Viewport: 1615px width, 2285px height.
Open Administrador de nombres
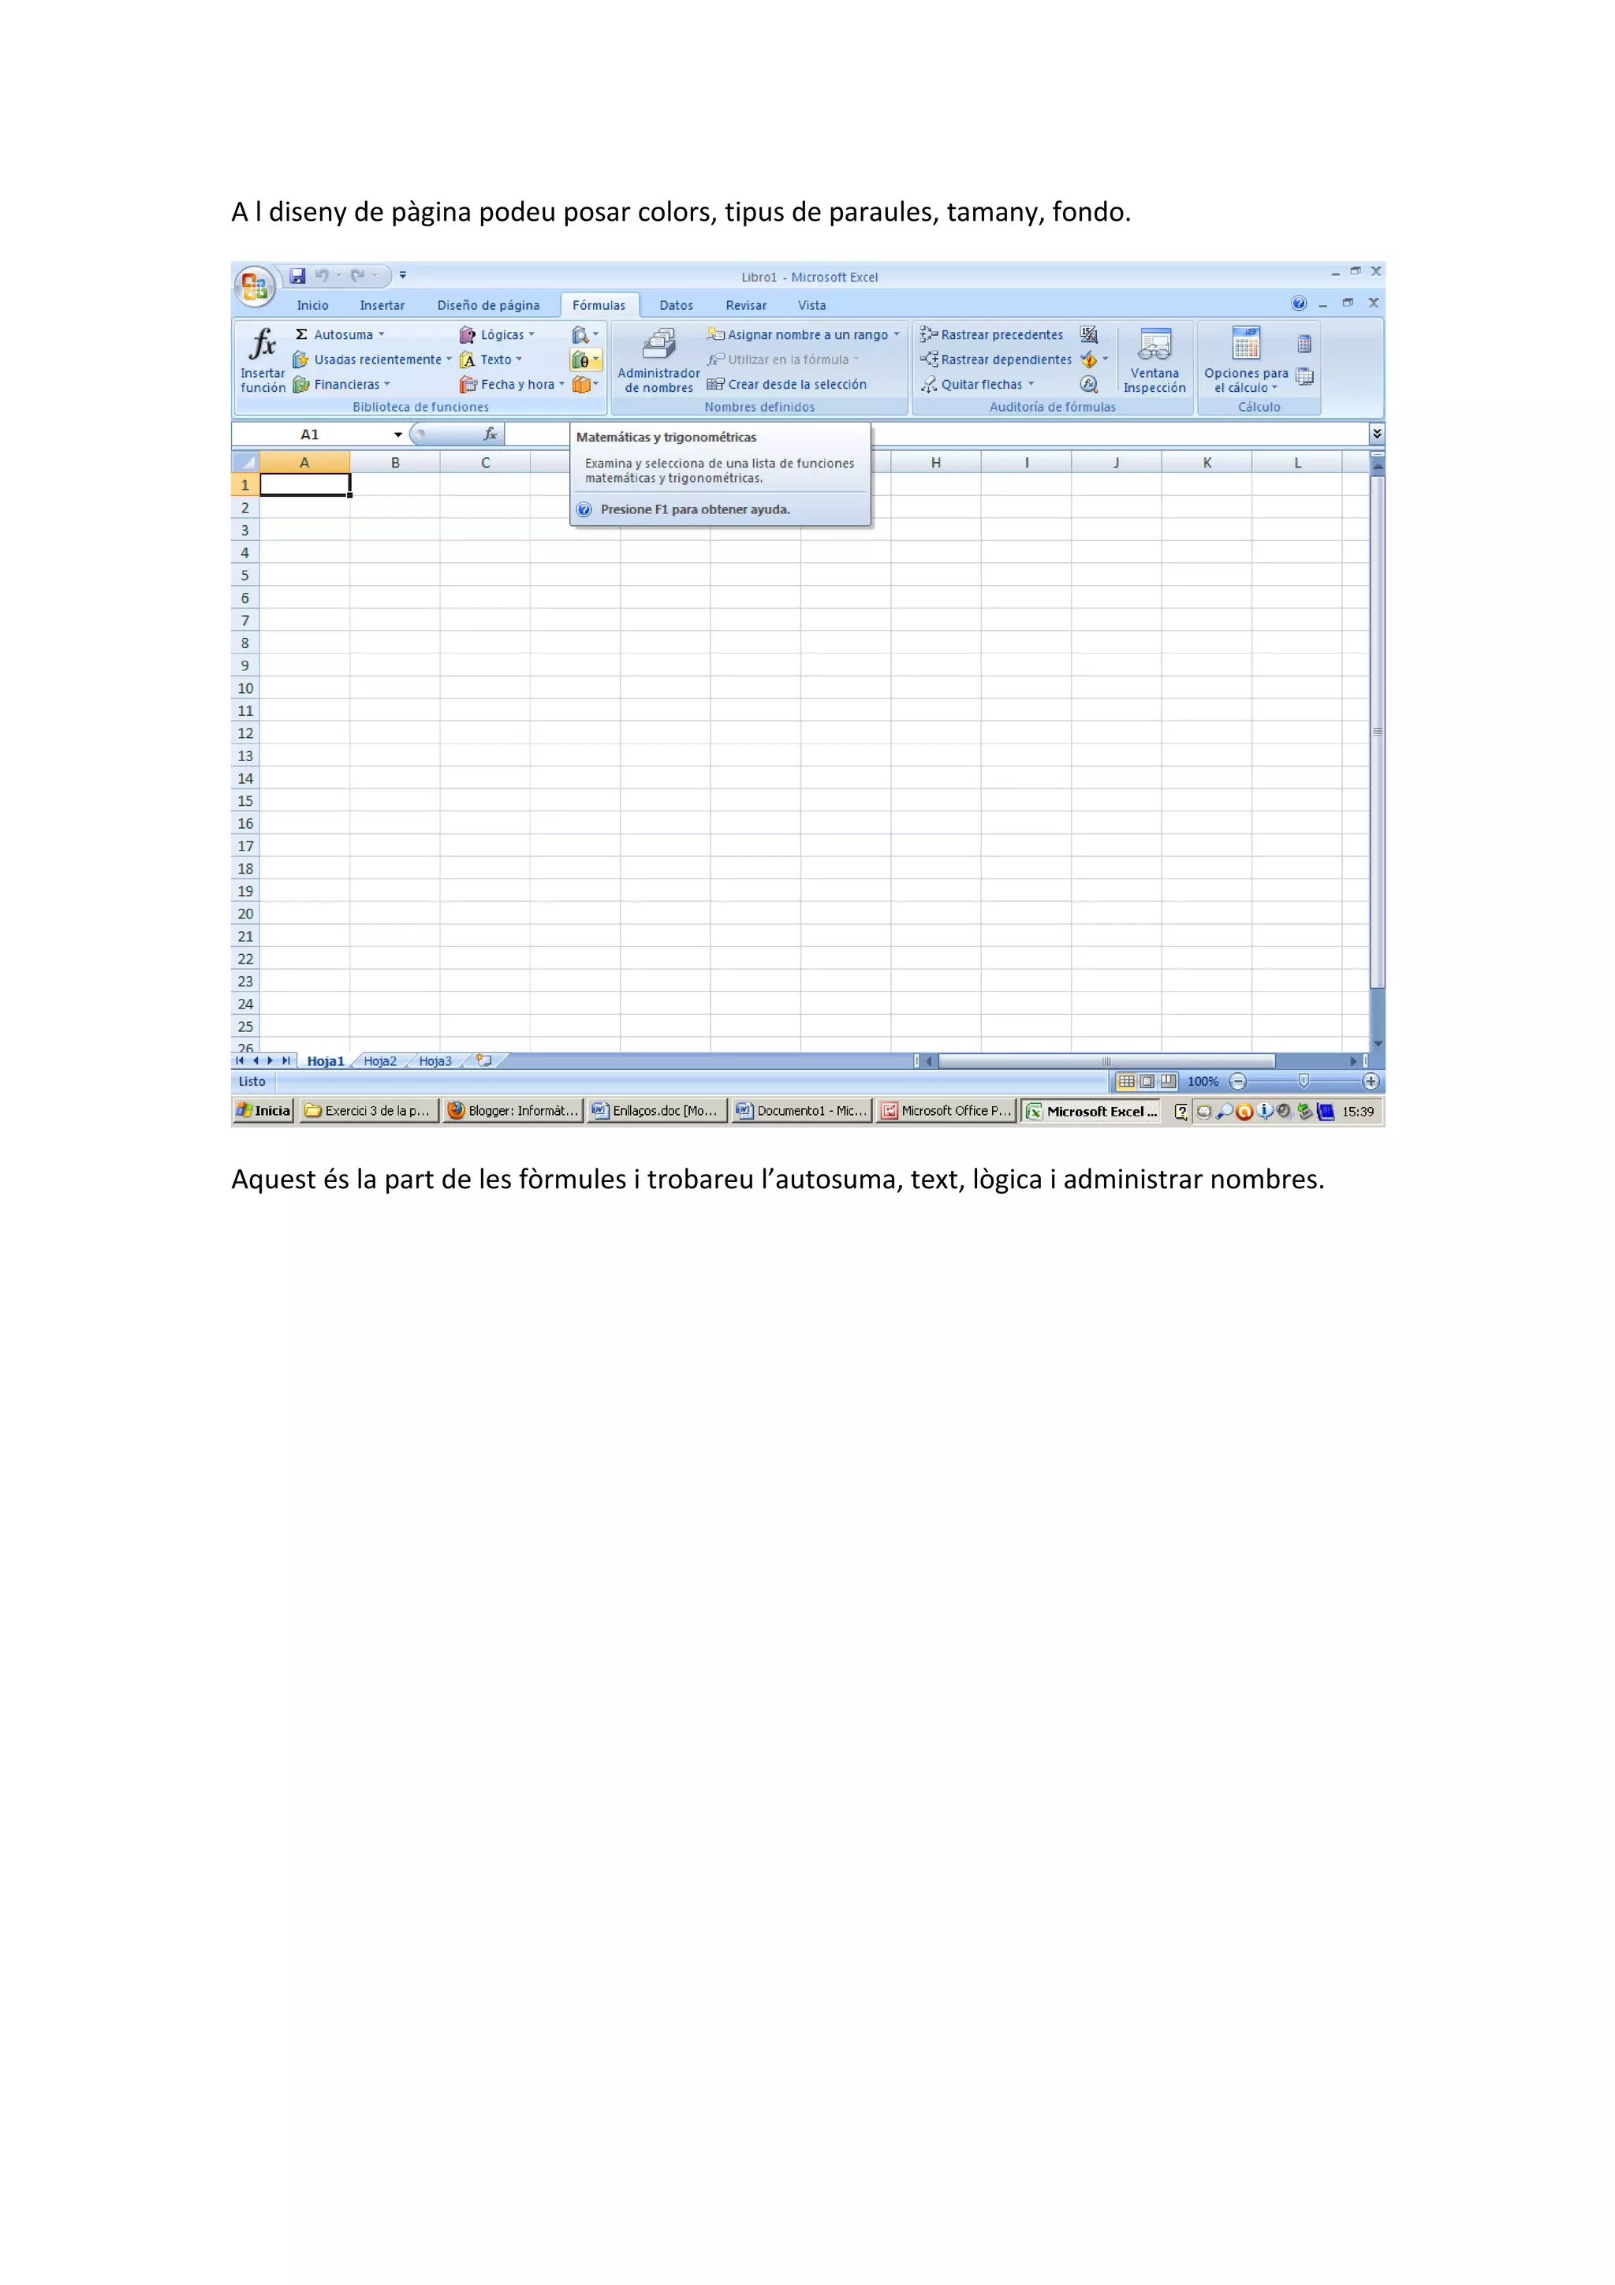click(658, 362)
